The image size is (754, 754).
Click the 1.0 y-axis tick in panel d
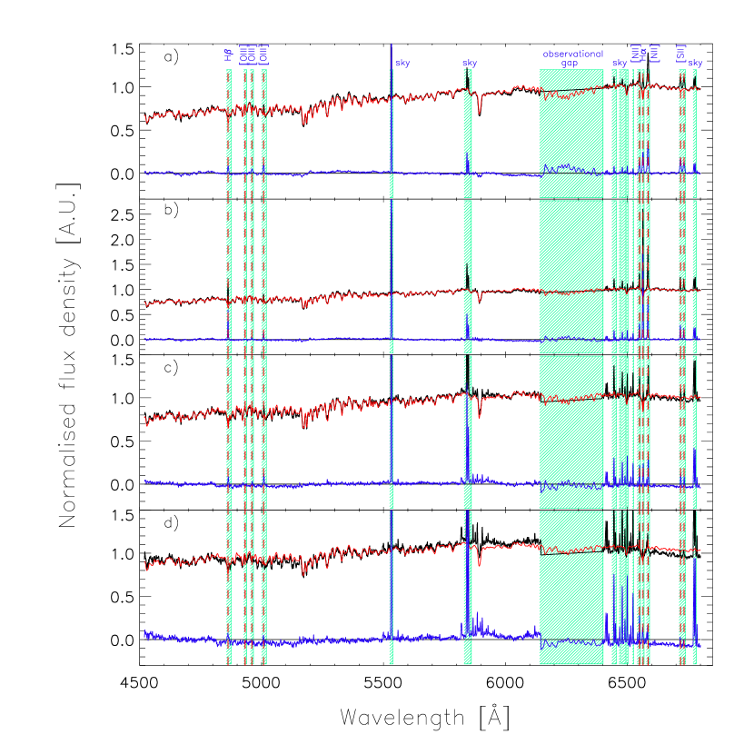122,554
